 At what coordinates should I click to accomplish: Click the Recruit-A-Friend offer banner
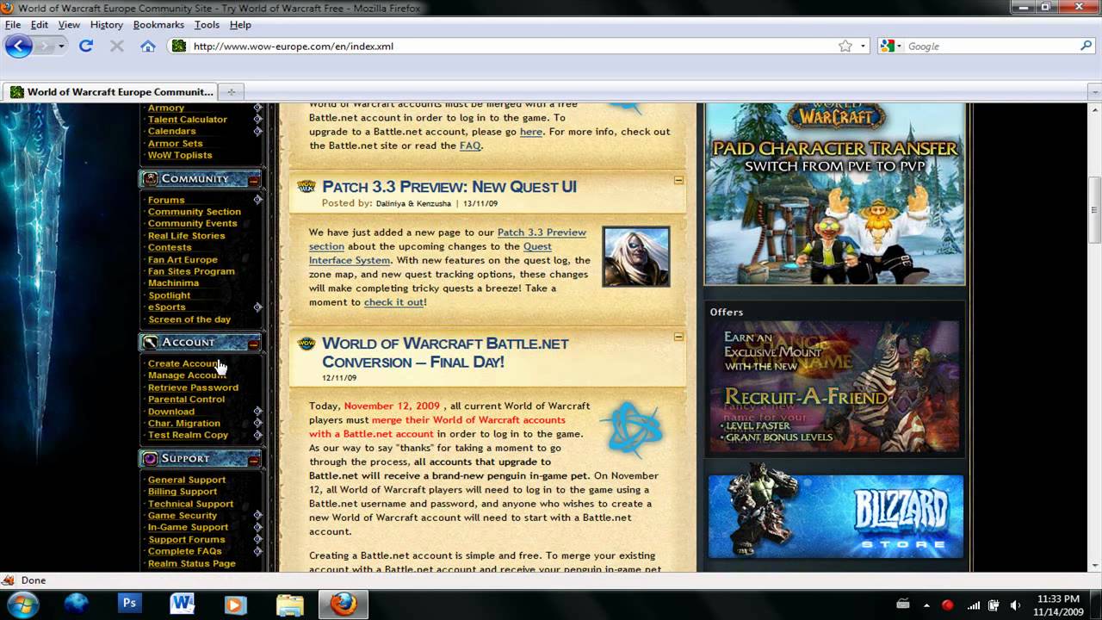pyautogui.click(x=833, y=387)
